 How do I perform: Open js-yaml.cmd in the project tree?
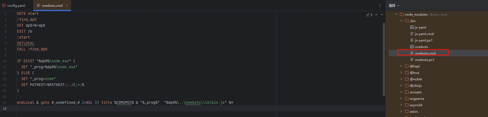424,34
